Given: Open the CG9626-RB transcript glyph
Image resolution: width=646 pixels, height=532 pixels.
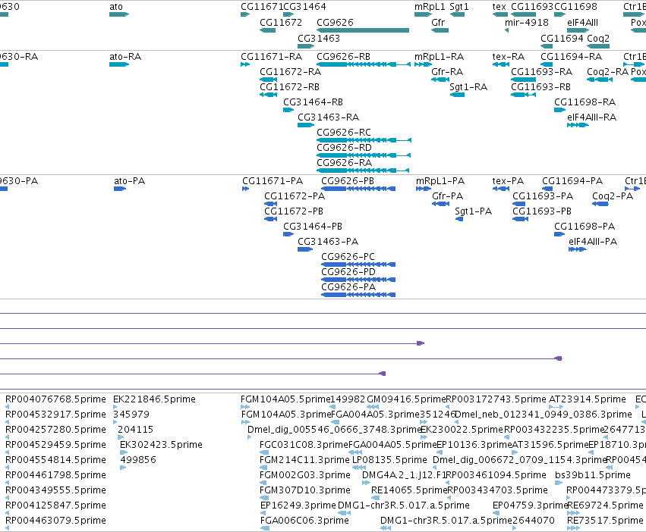Looking at the screenshot, I should pos(364,64).
